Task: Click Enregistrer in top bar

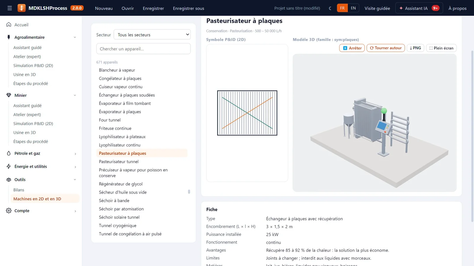Action: tap(153, 8)
